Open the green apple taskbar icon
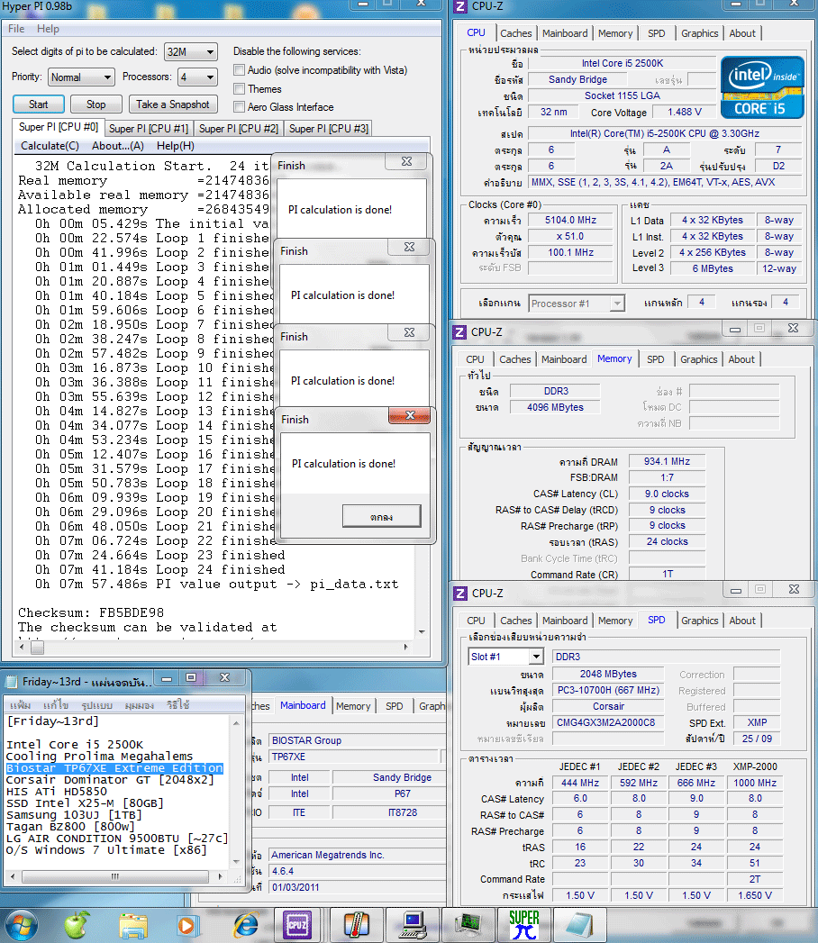The height and width of the screenshot is (943, 818). 77,924
